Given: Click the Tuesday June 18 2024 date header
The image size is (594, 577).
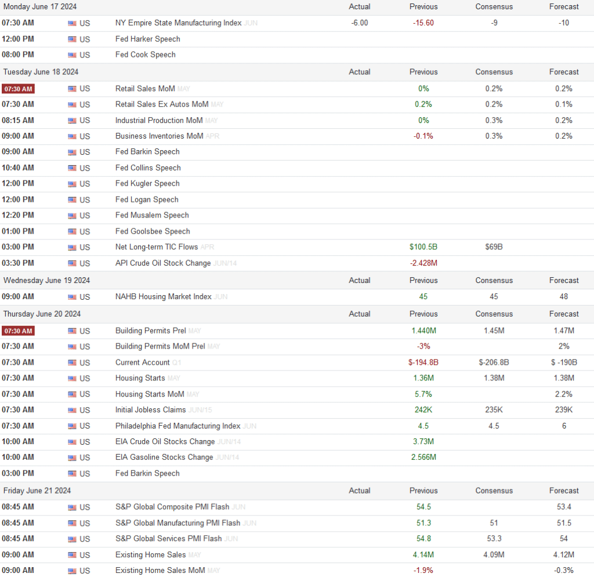Looking at the screenshot, I should pyautogui.click(x=41, y=72).
